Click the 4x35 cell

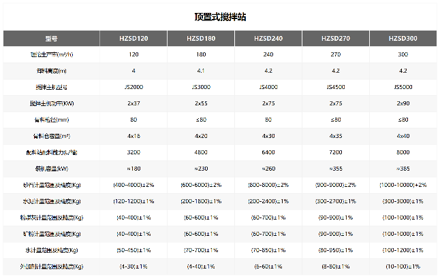point(336,135)
